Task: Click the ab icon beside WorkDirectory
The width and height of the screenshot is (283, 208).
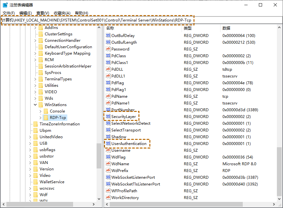Action: point(108,197)
